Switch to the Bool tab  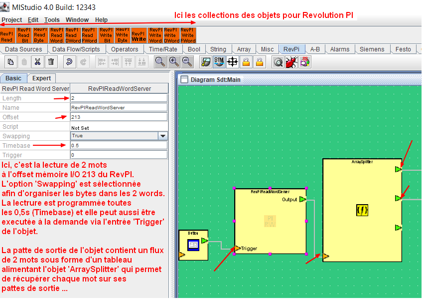pyautogui.click(x=194, y=49)
